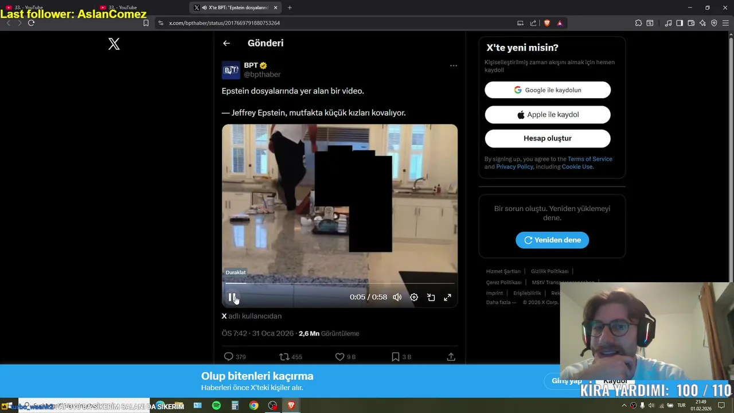Click Google ile kaydolun button

[548, 90]
